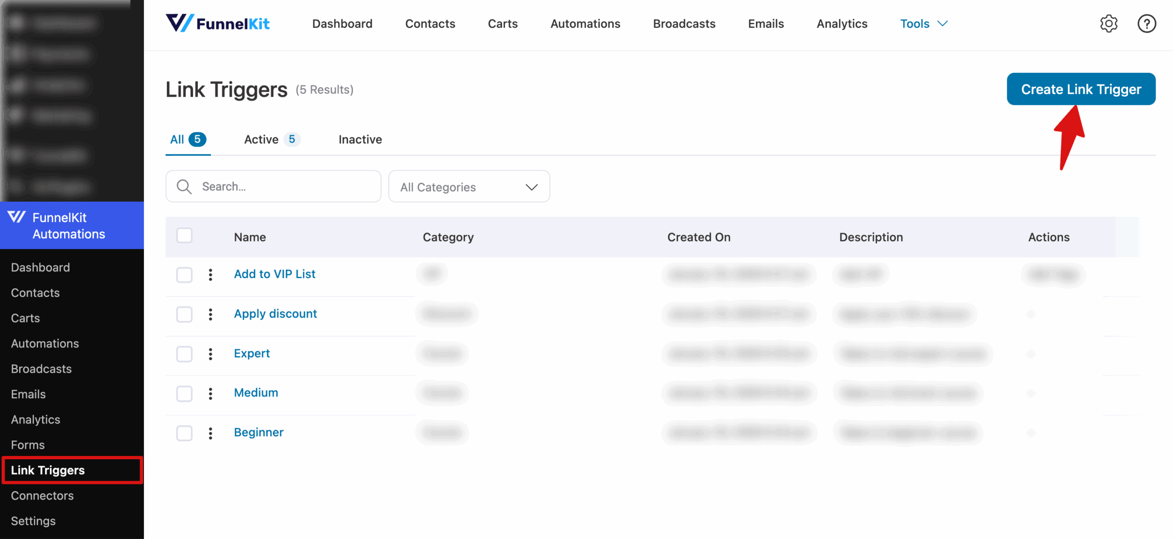The image size is (1173, 539).
Task: Open three-dot menu for Add to VIP List
Action: (x=210, y=275)
